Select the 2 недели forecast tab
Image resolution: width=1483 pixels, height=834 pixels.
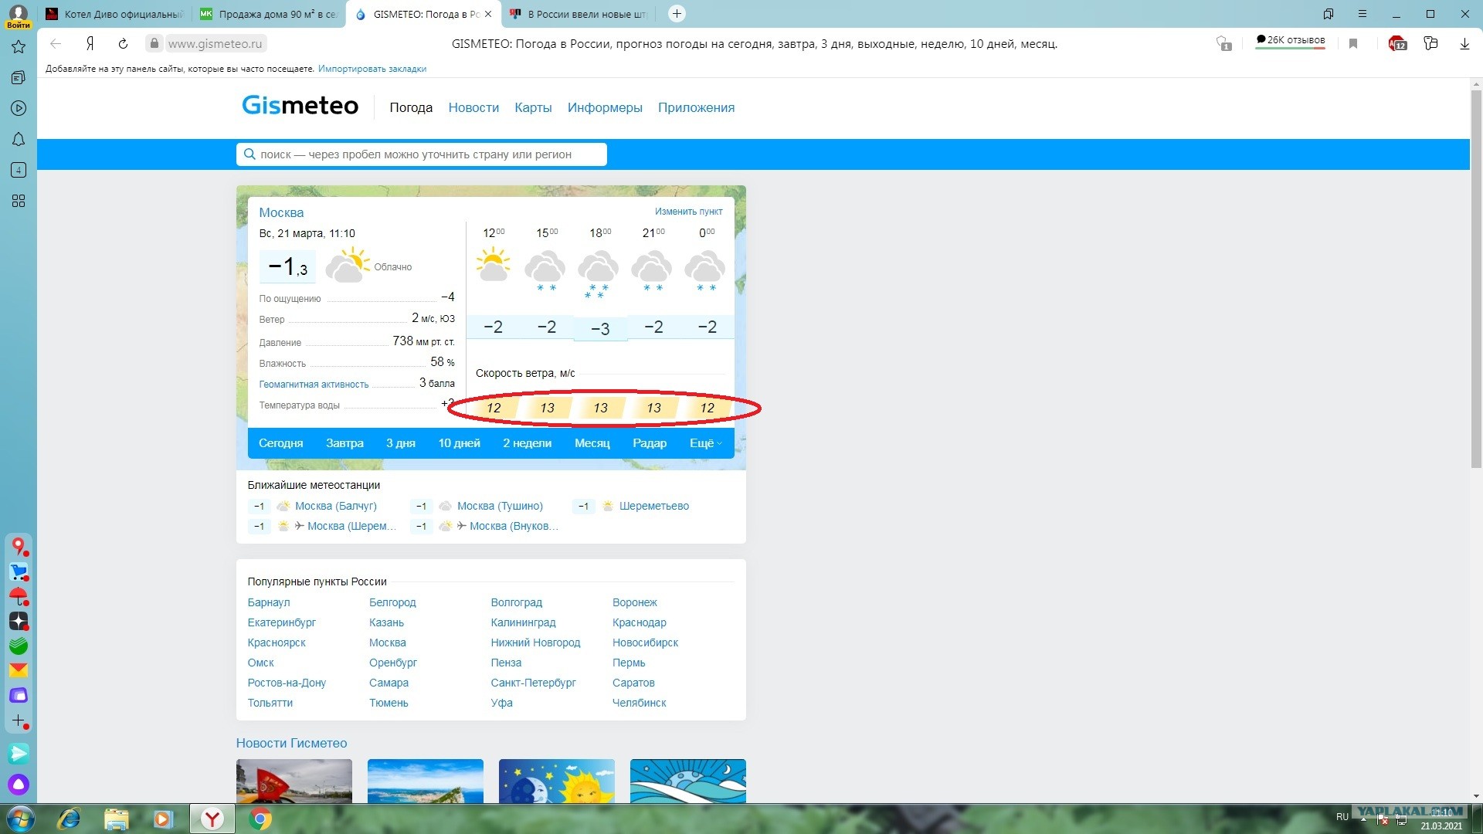(x=527, y=443)
